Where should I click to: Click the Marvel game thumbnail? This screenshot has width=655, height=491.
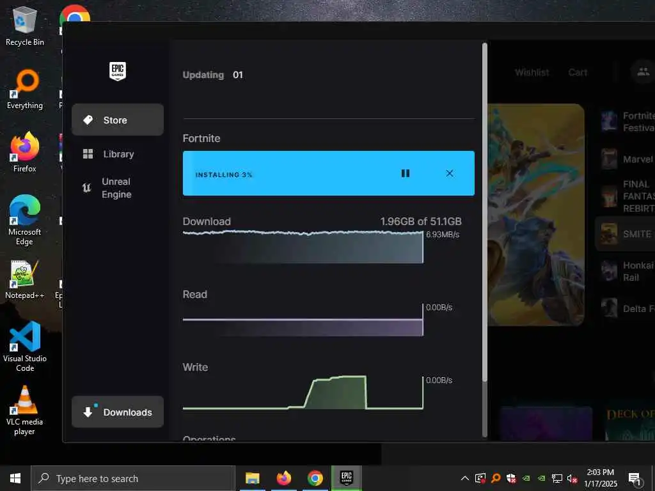point(609,159)
